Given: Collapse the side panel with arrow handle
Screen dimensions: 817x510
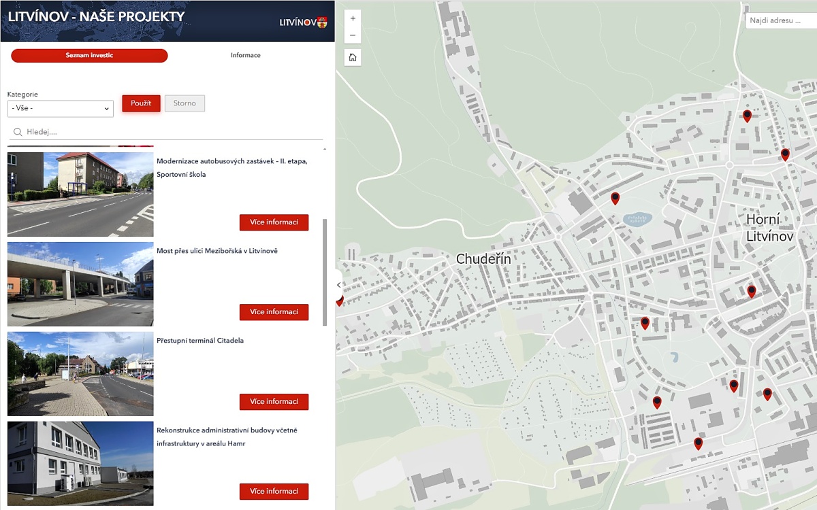Looking at the screenshot, I should tap(339, 286).
